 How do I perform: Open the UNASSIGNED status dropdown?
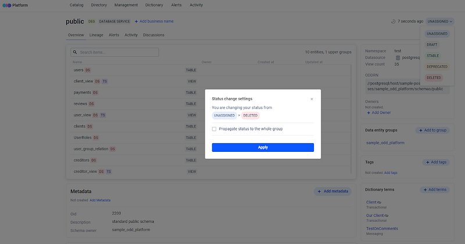tap(440, 21)
